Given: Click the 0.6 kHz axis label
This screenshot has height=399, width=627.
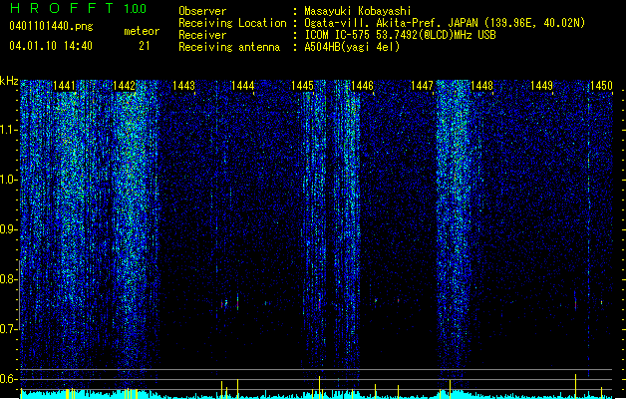Looking at the screenshot, I should (x=9, y=379).
